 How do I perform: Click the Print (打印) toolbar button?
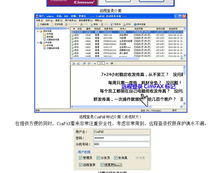127,25
